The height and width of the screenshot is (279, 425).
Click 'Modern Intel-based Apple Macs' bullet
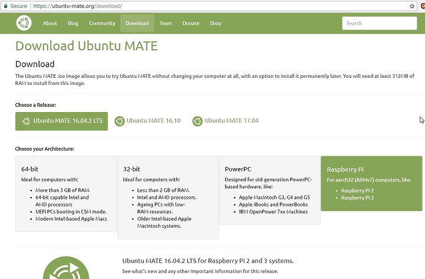(x=71, y=219)
